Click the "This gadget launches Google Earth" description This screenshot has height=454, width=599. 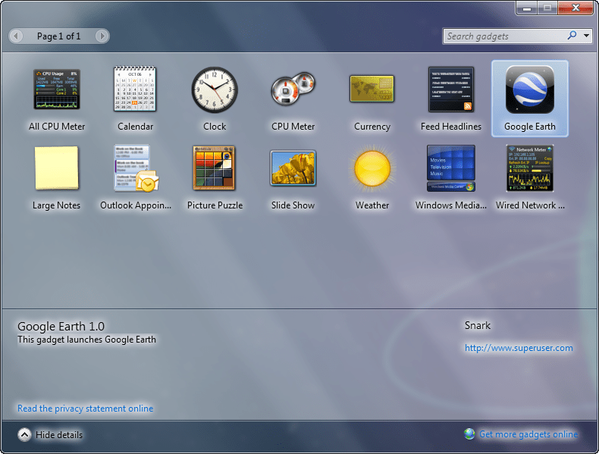[x=86, y=340]
